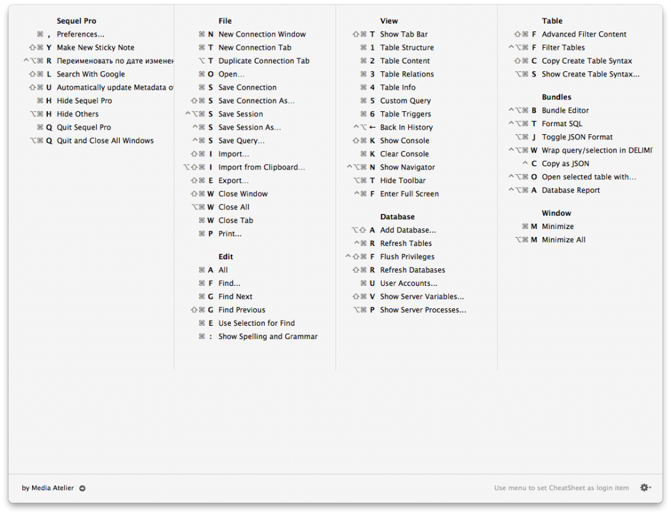The image size is (671, 515).
Task: Click the 'by Media Atelier' link
Action: (x=47, y=488)
